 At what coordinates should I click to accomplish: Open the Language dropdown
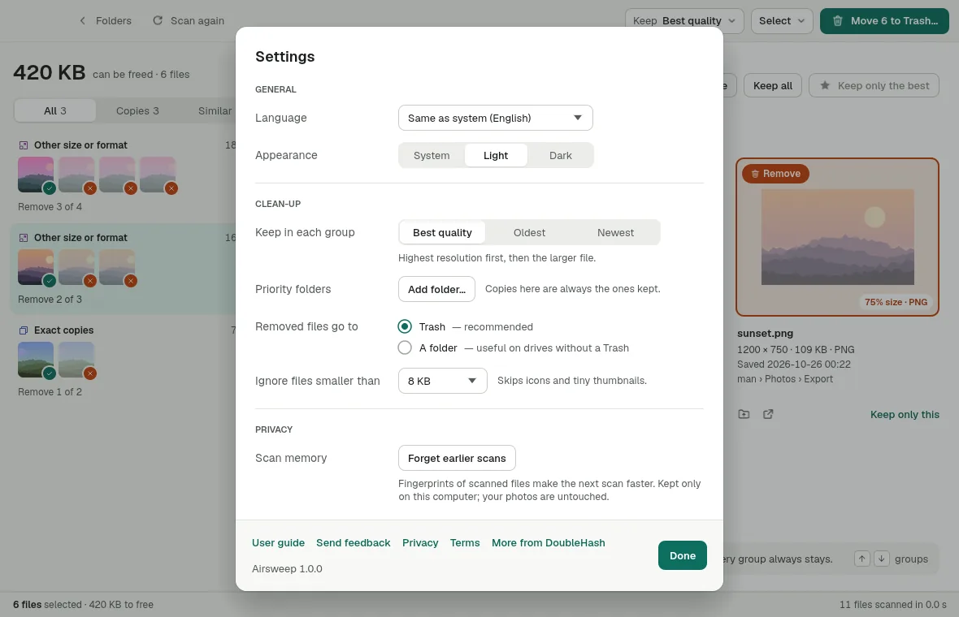[496, 118]
